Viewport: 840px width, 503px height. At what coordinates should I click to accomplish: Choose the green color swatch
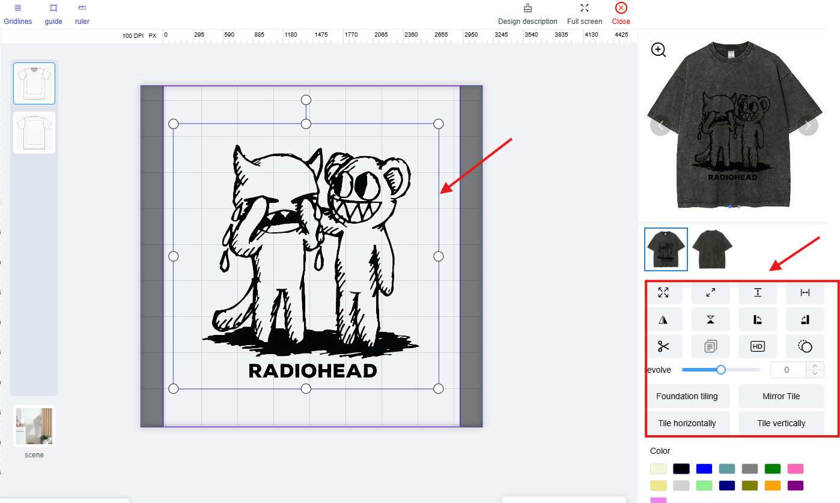[773, 469]
